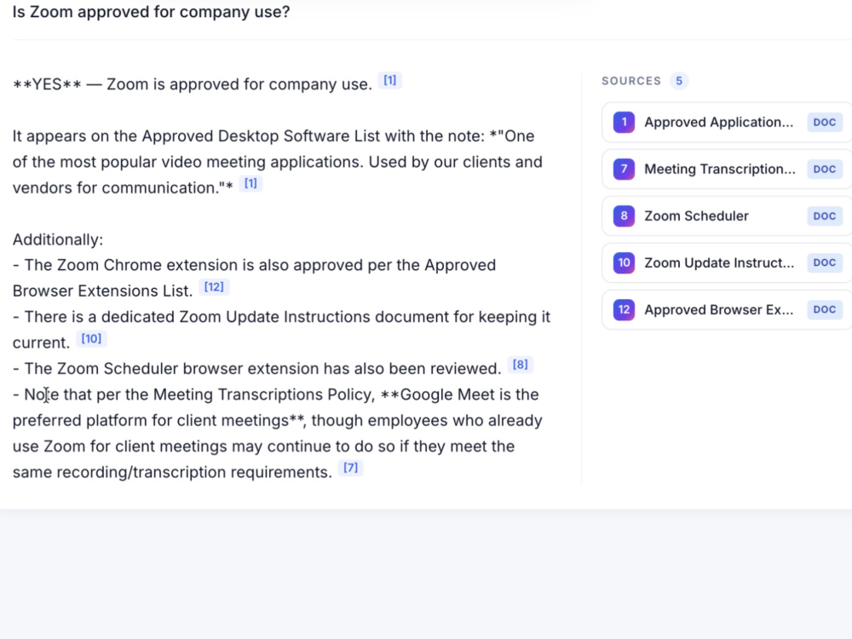The width and height of the screenshot is (852, 639).
Task: Click the source 8 number badge icon
Action: click(x=624, y=216)
